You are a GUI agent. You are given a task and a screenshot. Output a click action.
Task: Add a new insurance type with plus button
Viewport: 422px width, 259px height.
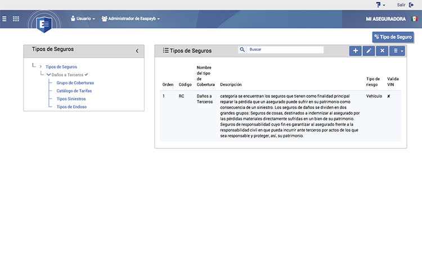(355, 51)
